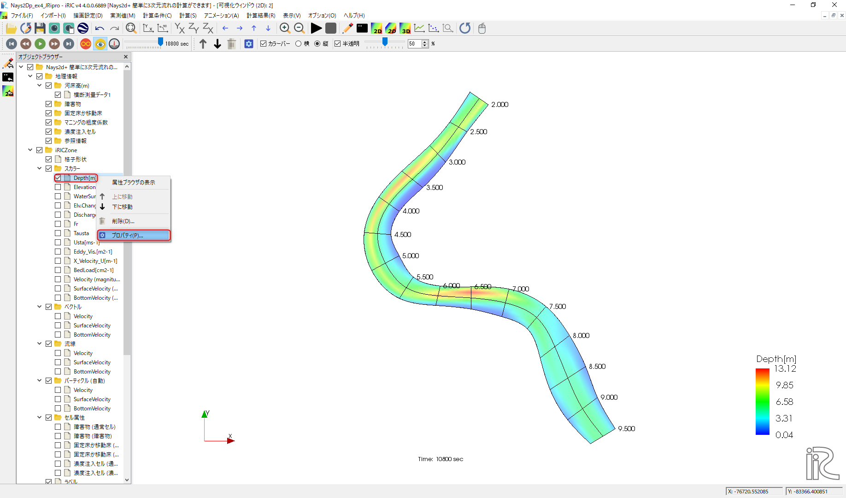
Task: Click the zoom in magnifier icon
Action: click(285, 29)
